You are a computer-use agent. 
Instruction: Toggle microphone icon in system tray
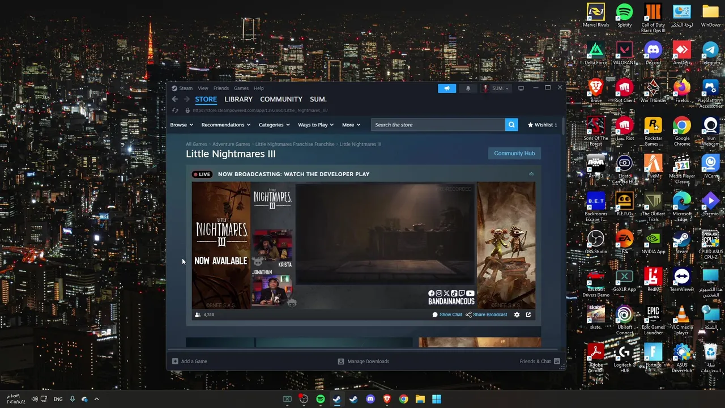pos(72,399)
